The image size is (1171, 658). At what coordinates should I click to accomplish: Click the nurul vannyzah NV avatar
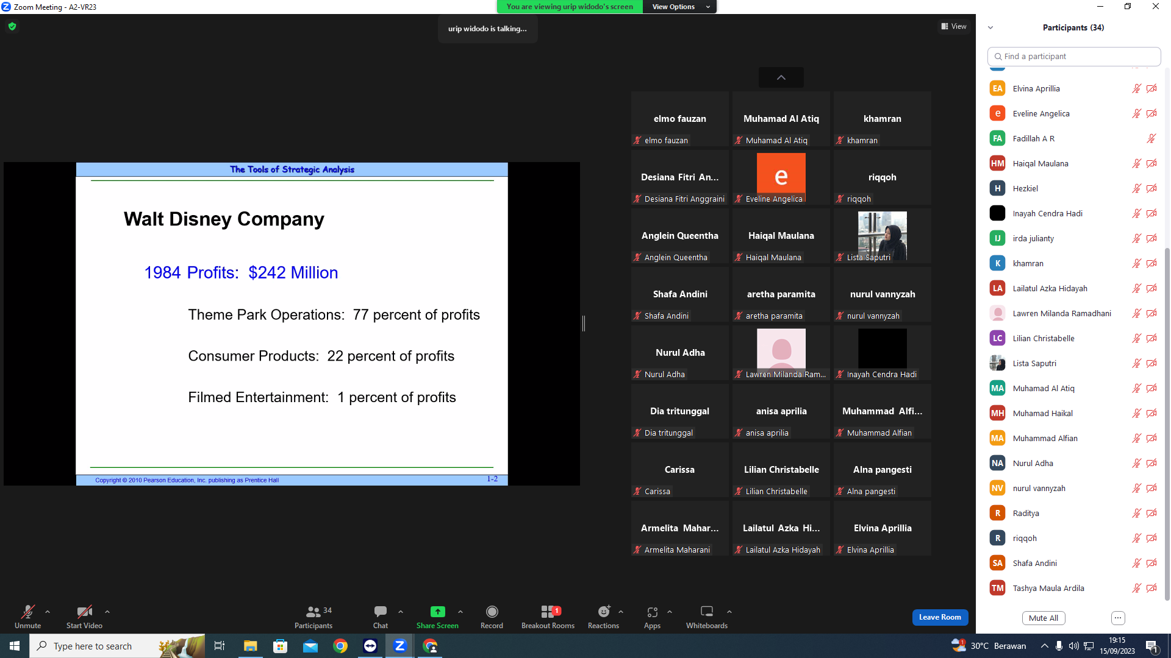997,488
